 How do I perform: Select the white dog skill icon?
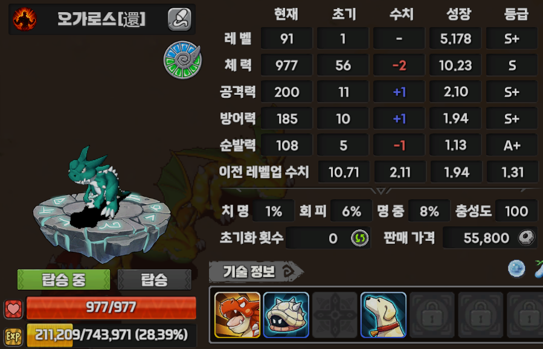(x=384, y=315)
